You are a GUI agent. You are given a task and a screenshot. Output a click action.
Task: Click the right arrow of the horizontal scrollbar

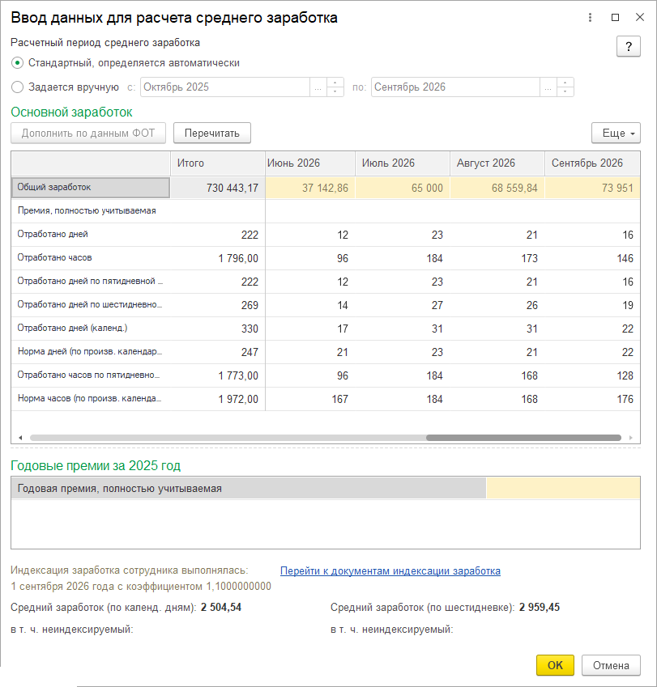[x=631, y=438]
